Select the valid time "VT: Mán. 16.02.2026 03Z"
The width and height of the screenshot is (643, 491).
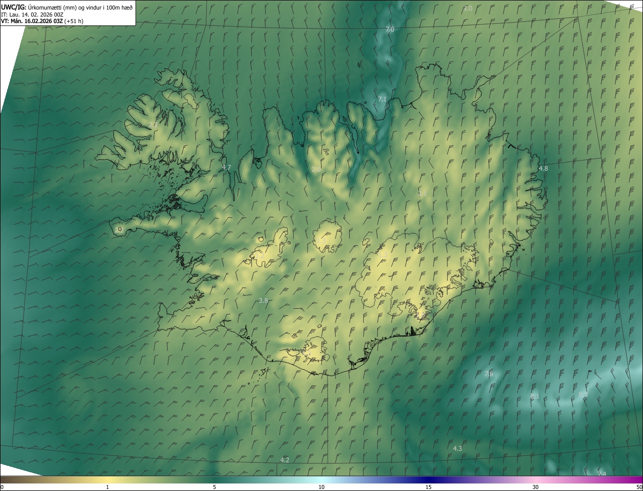(32, 21)
